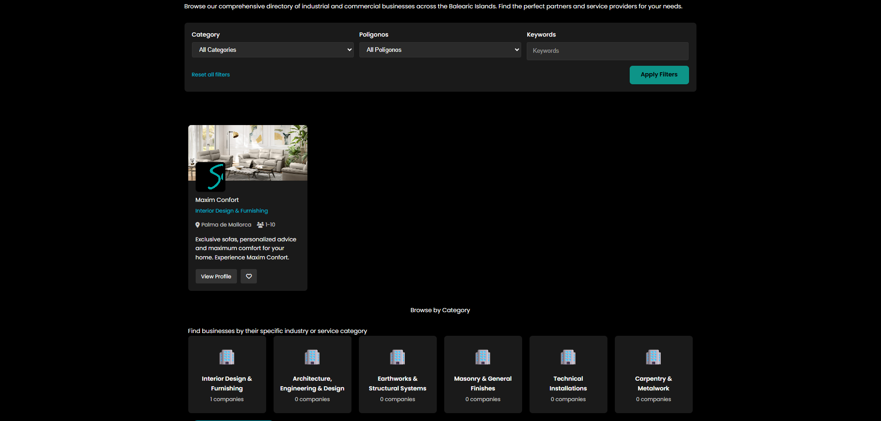This screenshot has height=421, width=881.
Task: Click the Maxim Confort company name
Action: tap(217, 200)
